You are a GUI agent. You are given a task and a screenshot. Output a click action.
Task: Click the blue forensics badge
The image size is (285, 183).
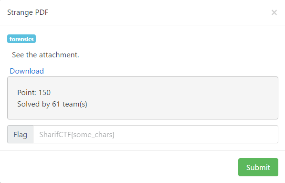pos(21,39)
